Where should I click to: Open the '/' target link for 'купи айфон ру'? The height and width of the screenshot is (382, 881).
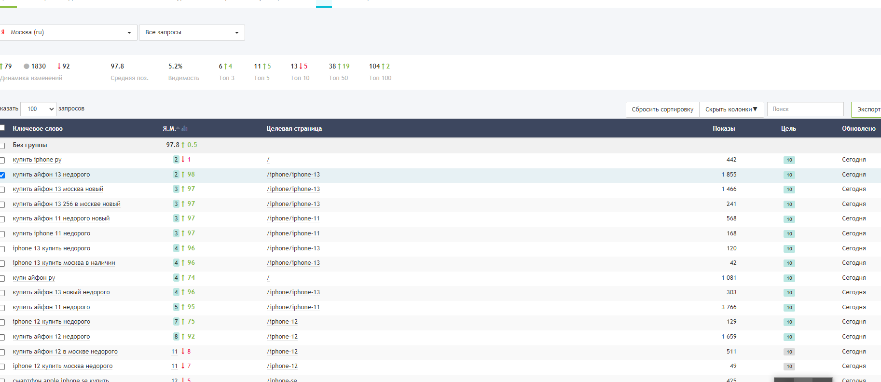point(268,278)
